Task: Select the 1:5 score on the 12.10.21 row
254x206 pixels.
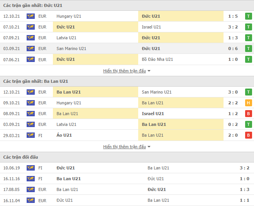Action: 233,16
